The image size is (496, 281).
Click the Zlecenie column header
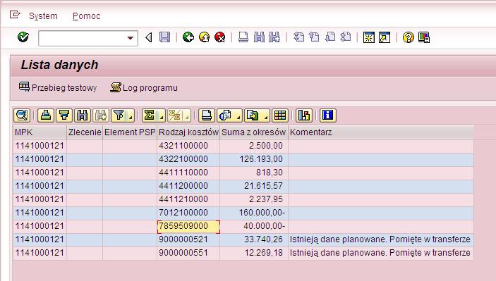[x=85, y=132]
